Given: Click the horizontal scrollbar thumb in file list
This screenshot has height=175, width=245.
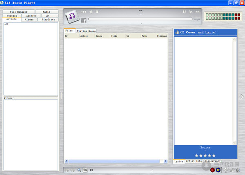Looking at the screenshot, I should [114, 161].
